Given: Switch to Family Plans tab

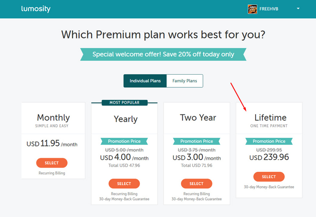Looking at the screenshot, I should (x=185, y=81).
